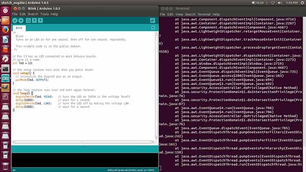The image size is (306, 172).
Task: Click the horizontal scrollbar right arrow
Action: coord(153,142)
